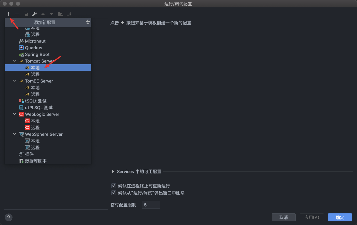The width and height of the screenshot is (357, 225).
Task: Click the collapse icon in Add New Configuration header
Action: 87,22
